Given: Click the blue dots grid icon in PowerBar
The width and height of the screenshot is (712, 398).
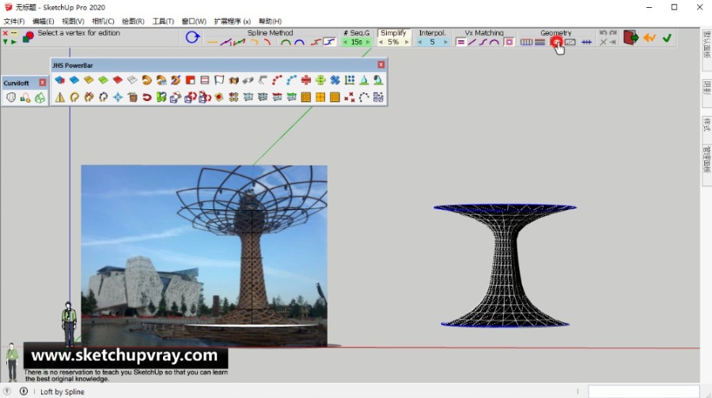Looking at the screenshot, I should point(350,81).
